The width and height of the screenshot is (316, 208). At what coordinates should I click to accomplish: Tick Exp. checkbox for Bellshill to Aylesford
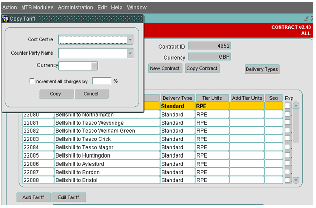(288, 163)
